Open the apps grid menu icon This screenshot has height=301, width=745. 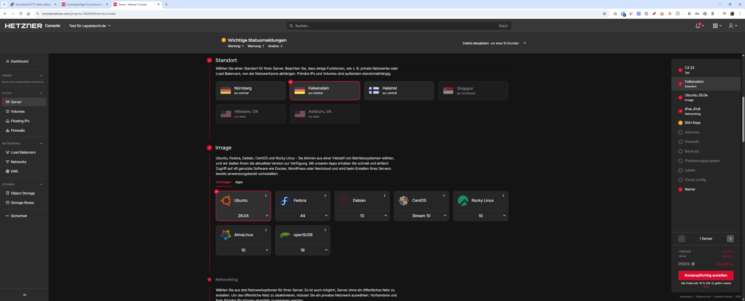(x=715, y=26)
